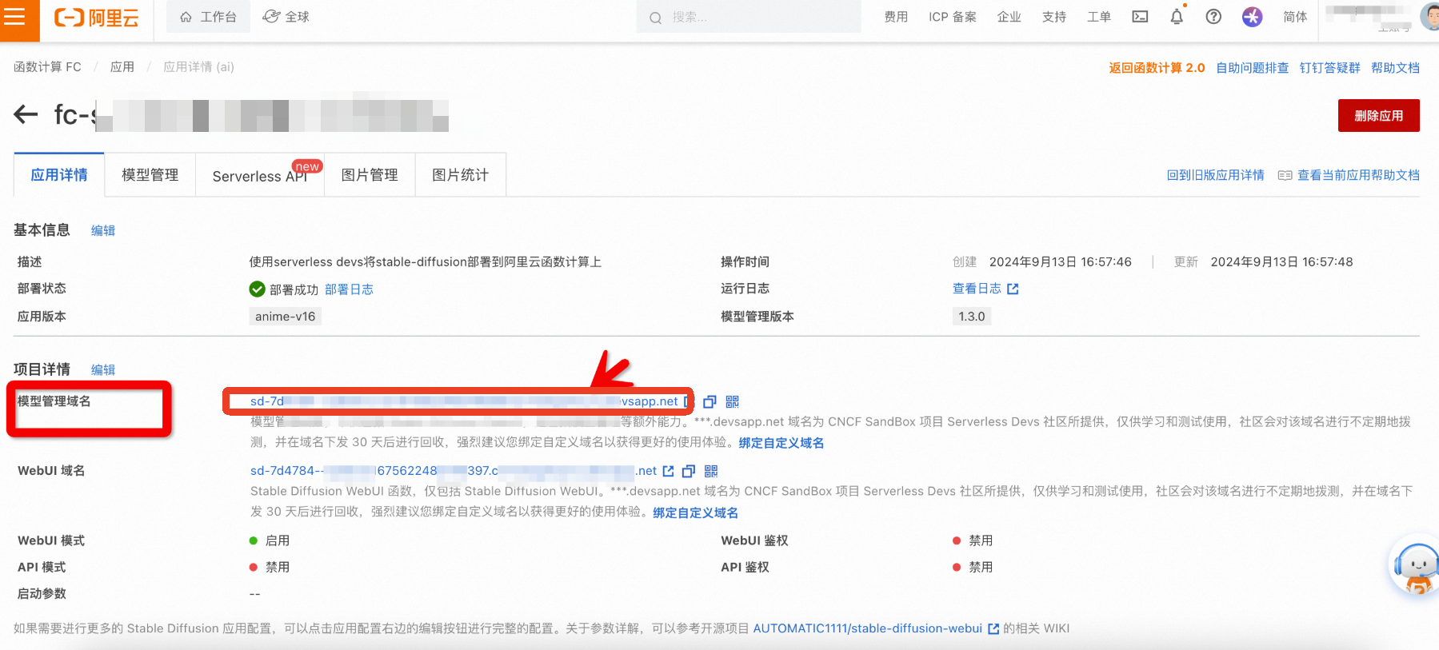Open 自助问题排查 link
The height and width of the screenshot is (650, 1439).
coord(1252,68)
